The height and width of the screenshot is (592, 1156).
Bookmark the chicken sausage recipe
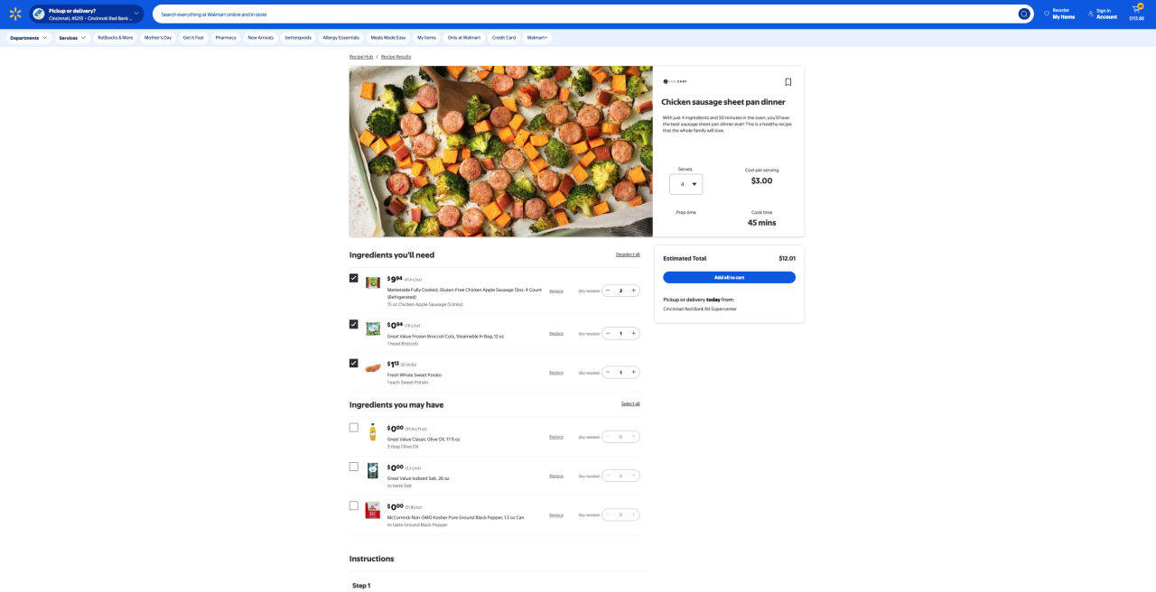788,82
